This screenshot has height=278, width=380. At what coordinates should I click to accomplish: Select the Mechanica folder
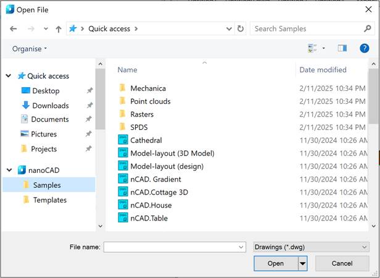[x=148, y=88]
